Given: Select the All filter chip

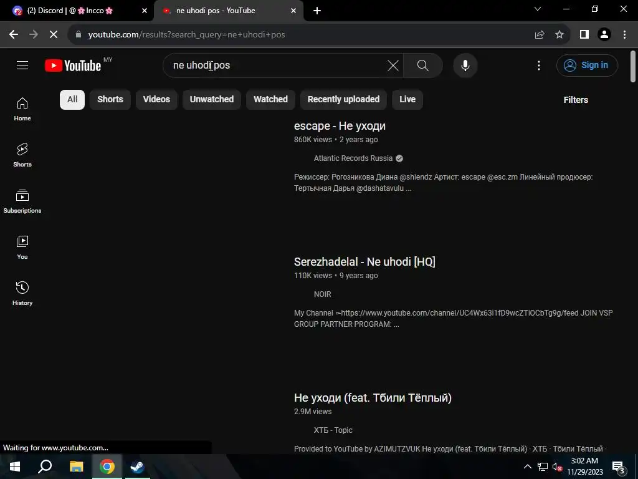Looking at the screenshot, I should click(x=72, y=99).
